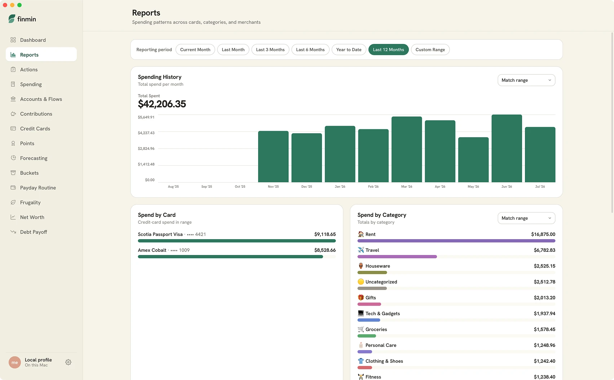Click the Houseware category name
614x380 pixels.
[x=377, y=266]
